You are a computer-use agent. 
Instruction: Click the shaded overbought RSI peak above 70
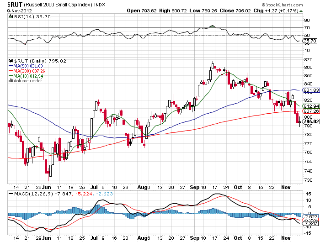coord(213,26)
